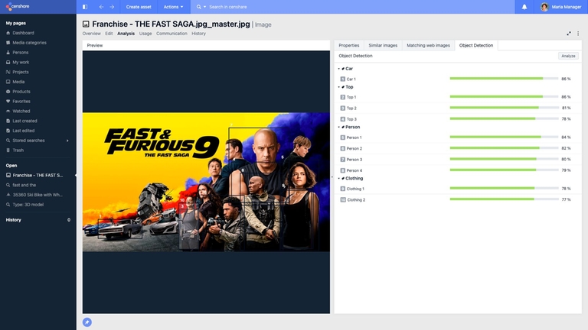Click the number icon beside Top 2
The height and width of the screenshot is (330, 588).
coord(342,108)
